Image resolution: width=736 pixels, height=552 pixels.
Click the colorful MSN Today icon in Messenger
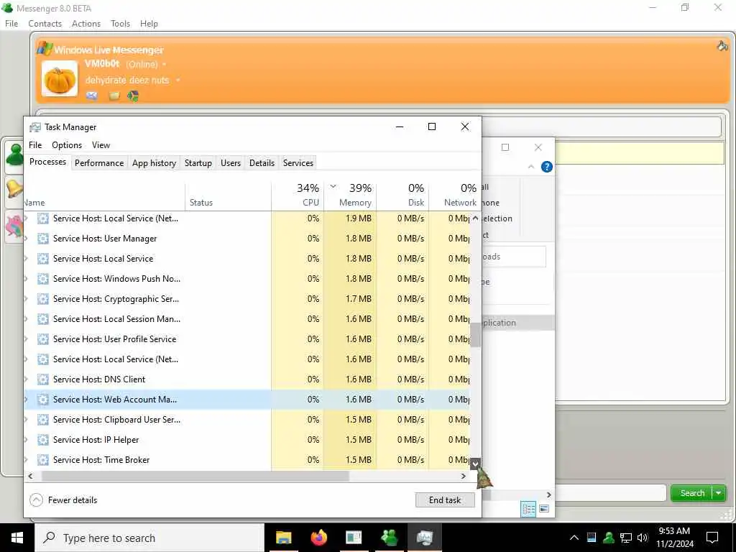pos(133,96)
